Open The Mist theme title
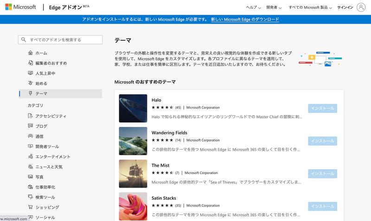Image resolution: width=371 pixels, height=221 pixels. click(160, 165)
